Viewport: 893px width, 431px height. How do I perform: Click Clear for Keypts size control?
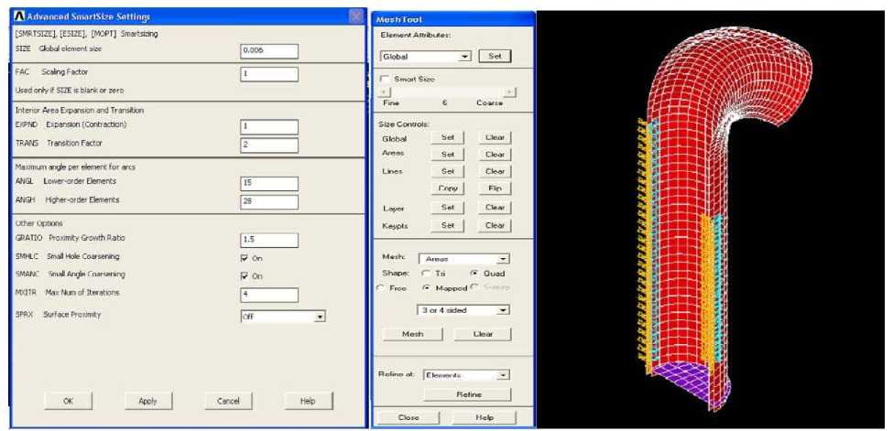pos(495,225)
